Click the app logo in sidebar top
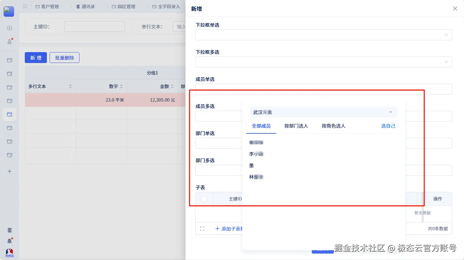The width and height of the screenshot is (464, 260). [9, 11]
